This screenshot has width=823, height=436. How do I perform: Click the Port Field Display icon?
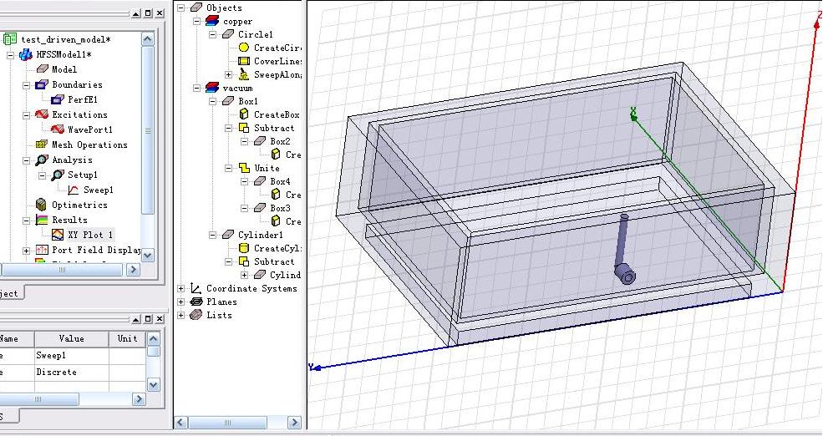[42, 250]
